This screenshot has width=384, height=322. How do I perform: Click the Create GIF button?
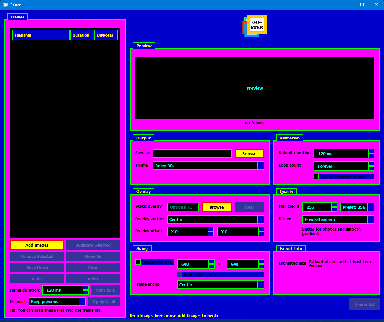(x=365, y=304)
